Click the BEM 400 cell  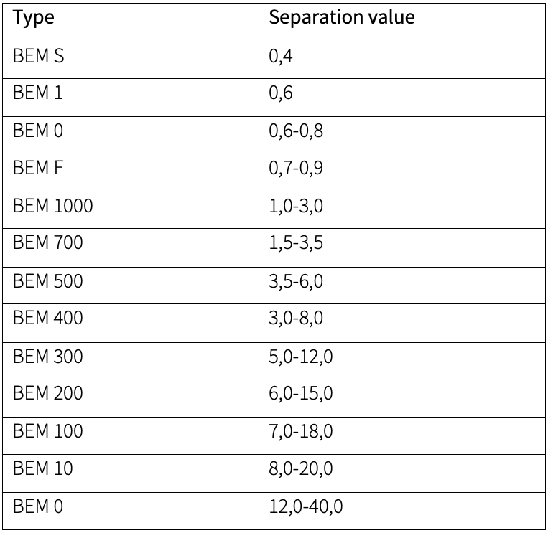(48, 318)
